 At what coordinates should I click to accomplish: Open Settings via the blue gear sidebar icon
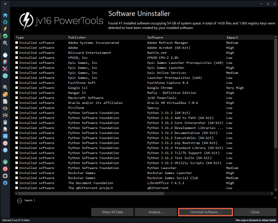point(5,183)
